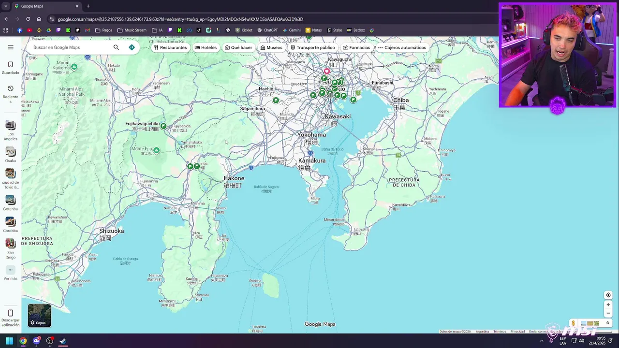Viewport: 619px width, 348px height.
Task: Show hidden system tray icons
Action: click(x=541, y=341)
